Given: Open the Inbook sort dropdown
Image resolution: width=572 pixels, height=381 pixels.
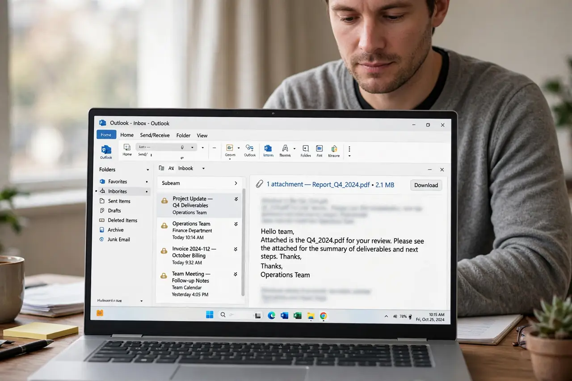Looking at the screenshot, I should [x=203, y=169].
